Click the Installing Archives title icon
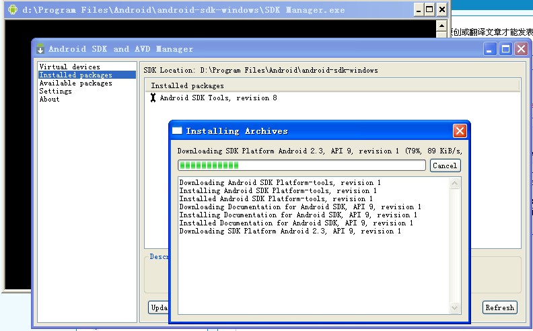Screen dimensions: 533x331 point(177,131)
